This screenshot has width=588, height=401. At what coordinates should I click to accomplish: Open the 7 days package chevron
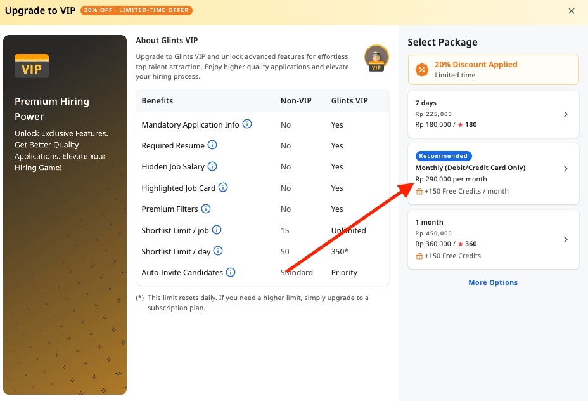566,114
